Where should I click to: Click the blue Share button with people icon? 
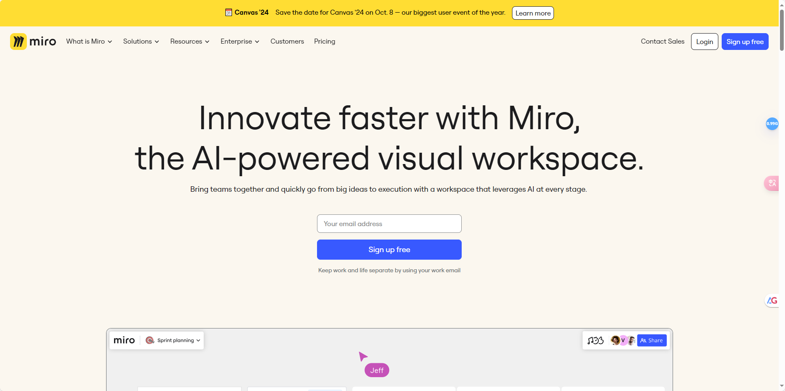652,340
